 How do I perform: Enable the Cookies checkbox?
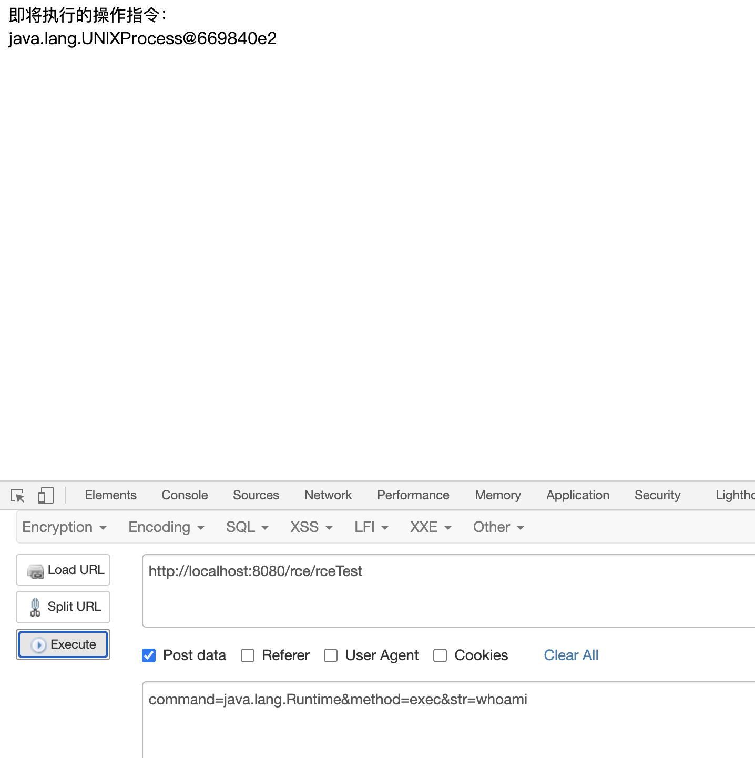(x=440, y=655)
